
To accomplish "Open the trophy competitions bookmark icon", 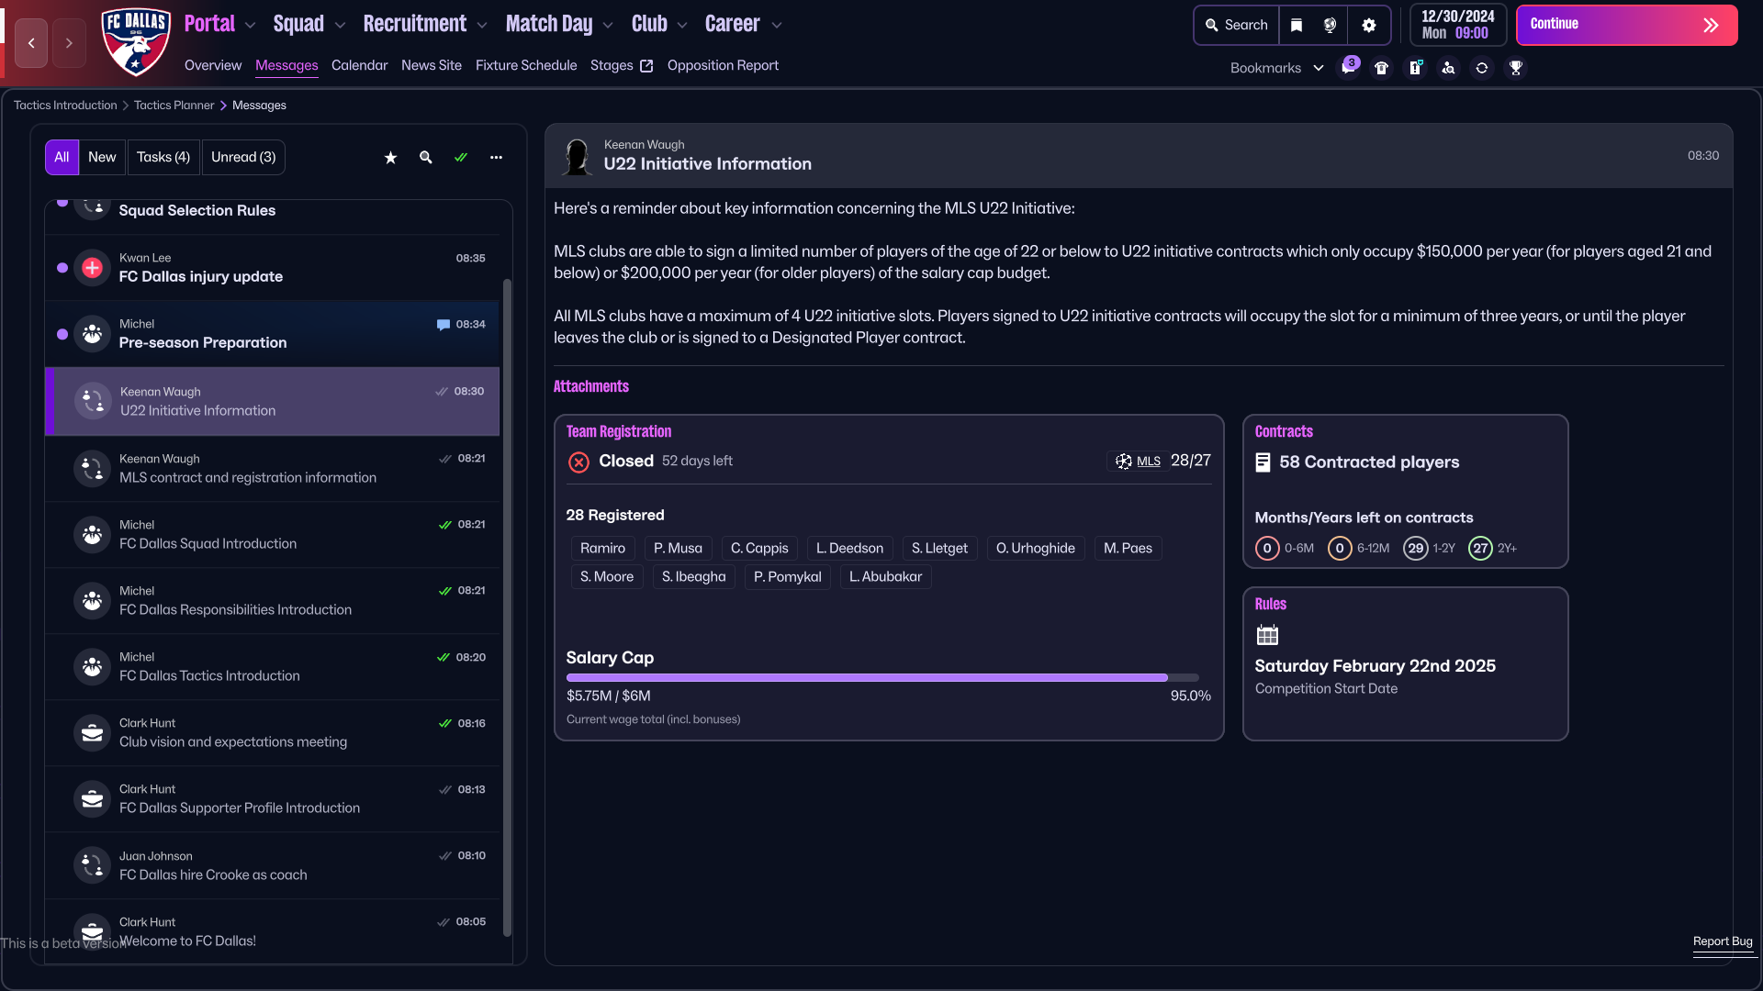I will (1516, 68).
